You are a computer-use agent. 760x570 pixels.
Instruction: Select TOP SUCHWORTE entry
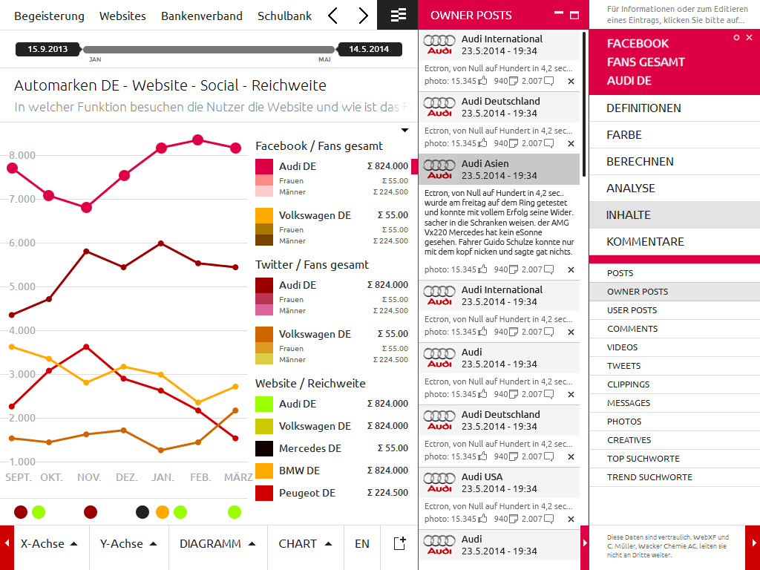[x=674, y=459]
